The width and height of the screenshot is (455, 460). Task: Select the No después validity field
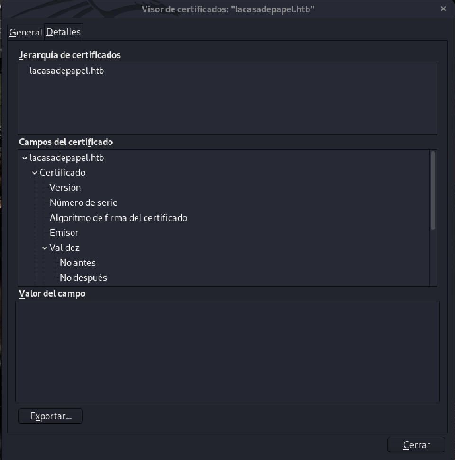pyautogui.click(x=83, y=278)
